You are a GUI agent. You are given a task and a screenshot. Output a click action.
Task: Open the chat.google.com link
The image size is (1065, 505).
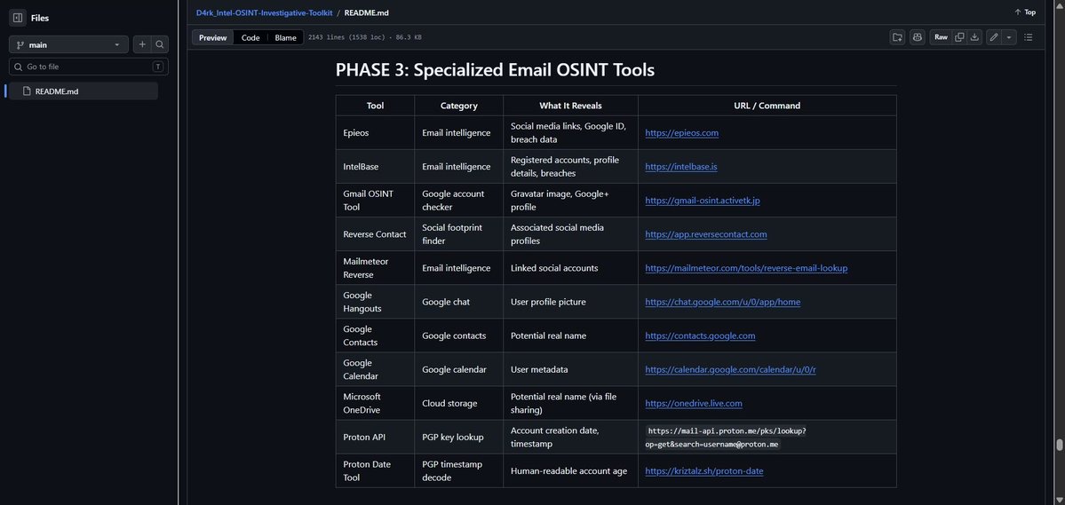[722, 302]
